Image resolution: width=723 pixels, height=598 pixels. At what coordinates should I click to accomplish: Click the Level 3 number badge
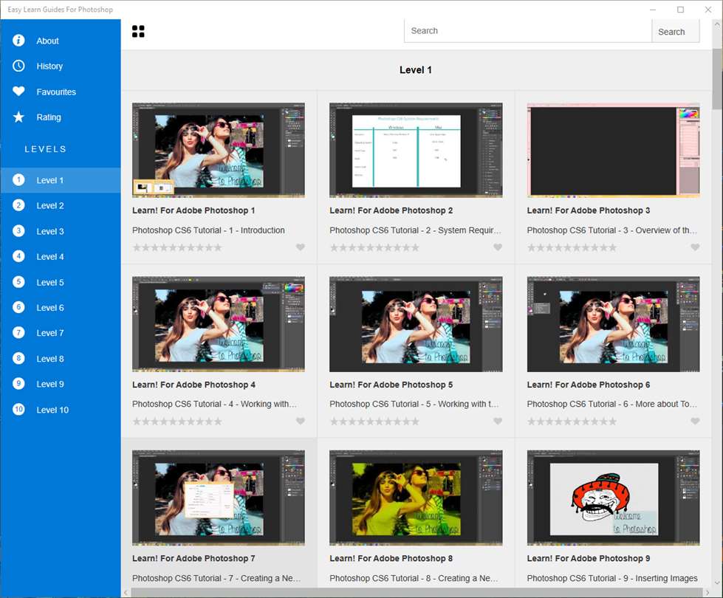click(x=18, y=231)
